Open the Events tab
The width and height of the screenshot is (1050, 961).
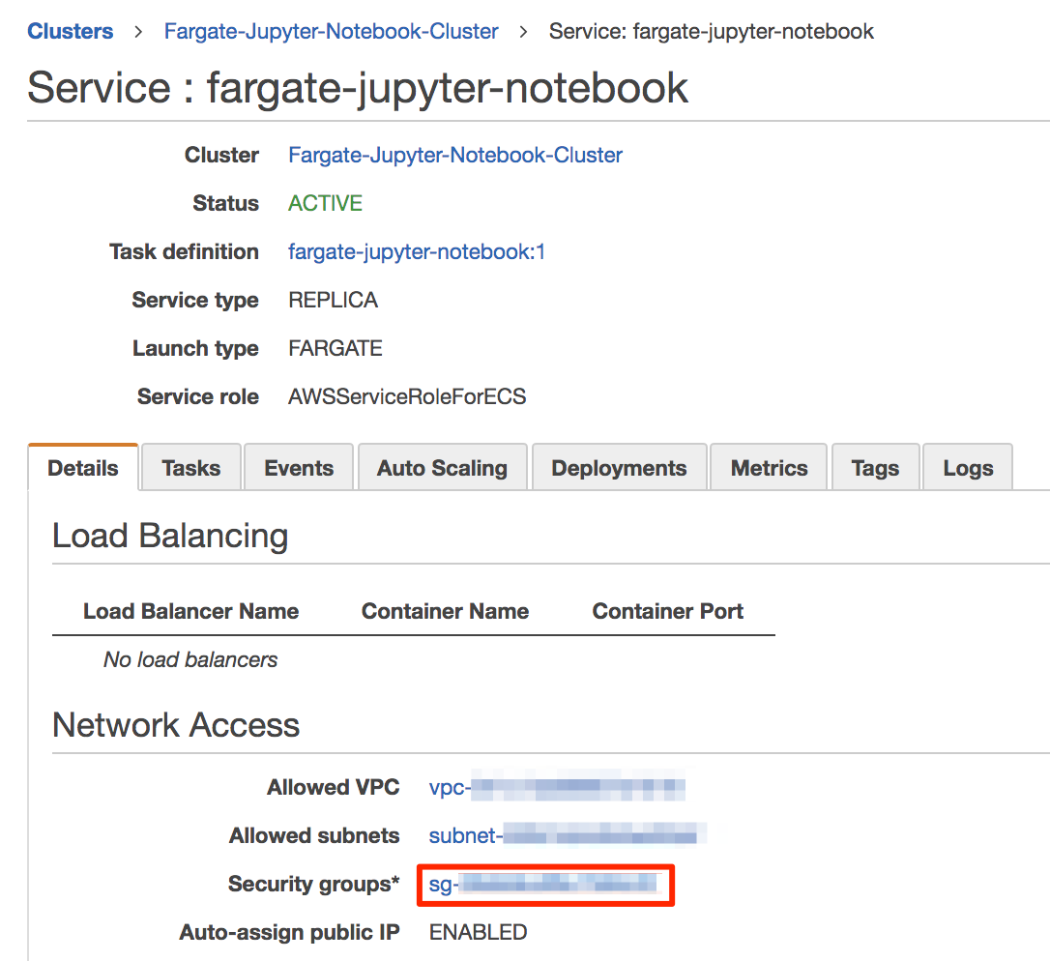[x=299, y=467]
